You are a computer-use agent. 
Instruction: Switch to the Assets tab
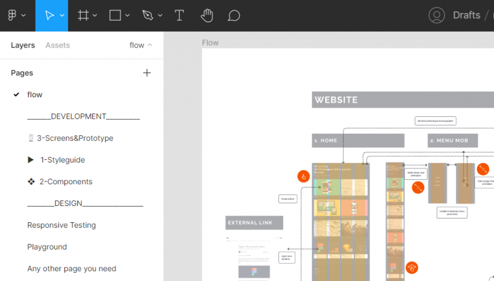[x=57, y=45]
